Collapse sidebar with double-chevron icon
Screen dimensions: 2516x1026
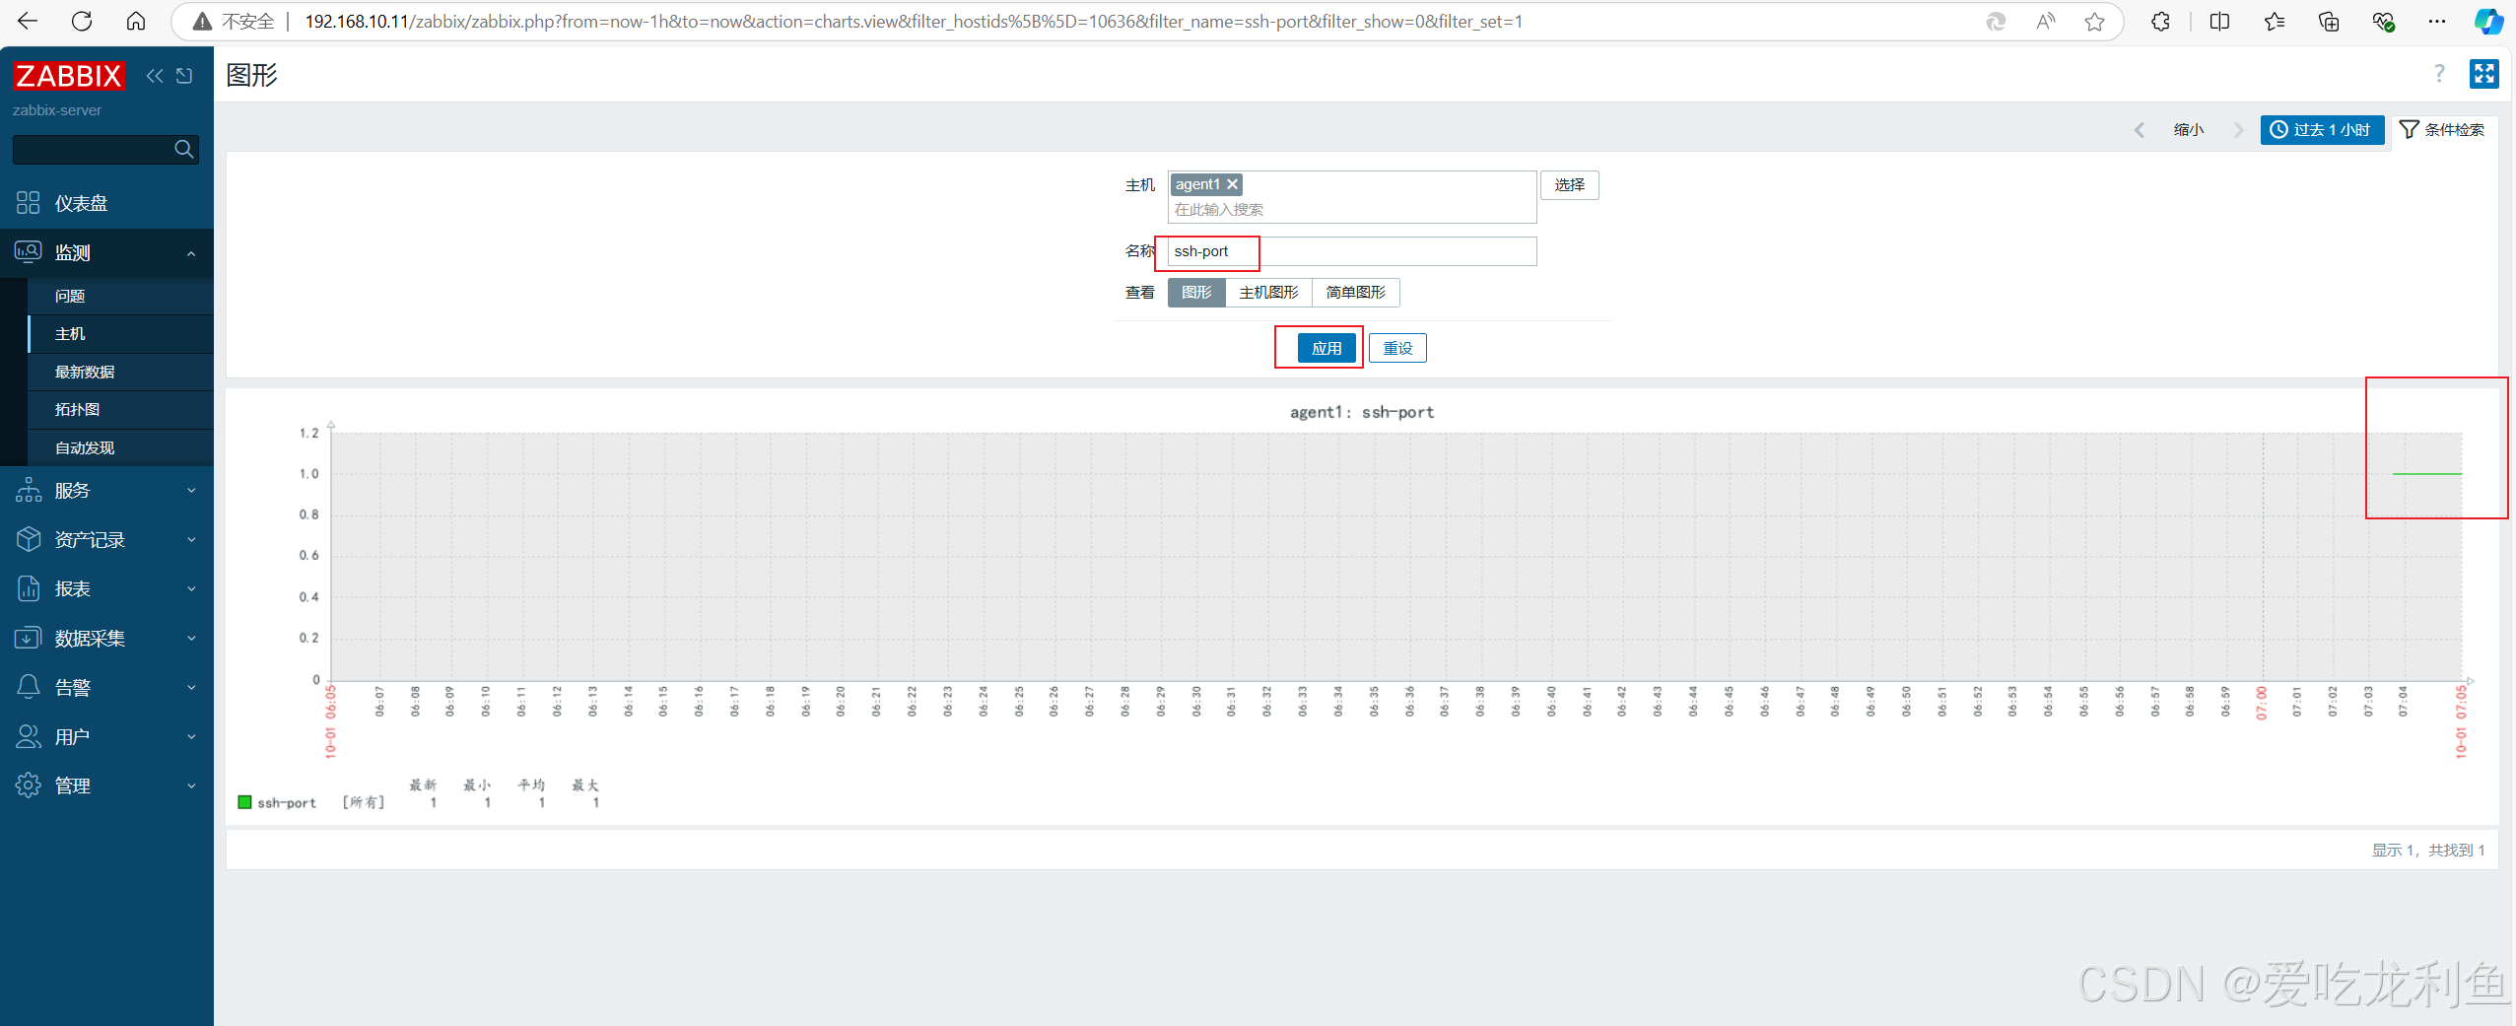point(155,76)
